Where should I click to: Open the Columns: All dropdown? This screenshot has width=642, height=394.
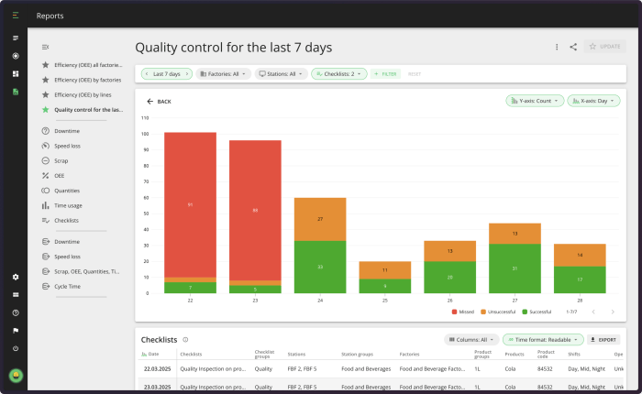pyautogui.click(x=471, y=340)
